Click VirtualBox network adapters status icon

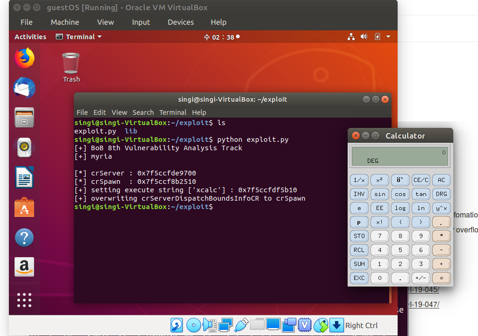[226, 325]
